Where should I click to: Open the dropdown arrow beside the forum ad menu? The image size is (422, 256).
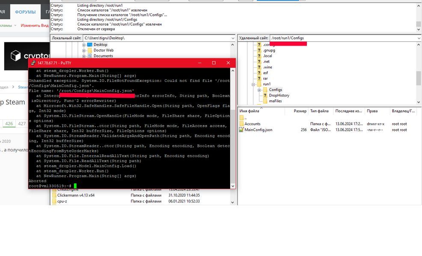[15, 26]
